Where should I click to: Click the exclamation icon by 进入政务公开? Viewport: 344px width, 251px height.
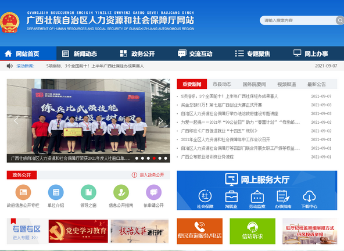click(x=134, y=175)
